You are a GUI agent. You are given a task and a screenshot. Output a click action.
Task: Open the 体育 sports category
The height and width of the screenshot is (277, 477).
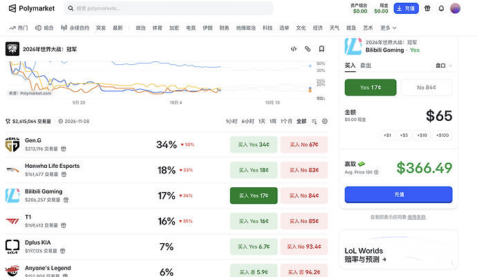[158, 28]
